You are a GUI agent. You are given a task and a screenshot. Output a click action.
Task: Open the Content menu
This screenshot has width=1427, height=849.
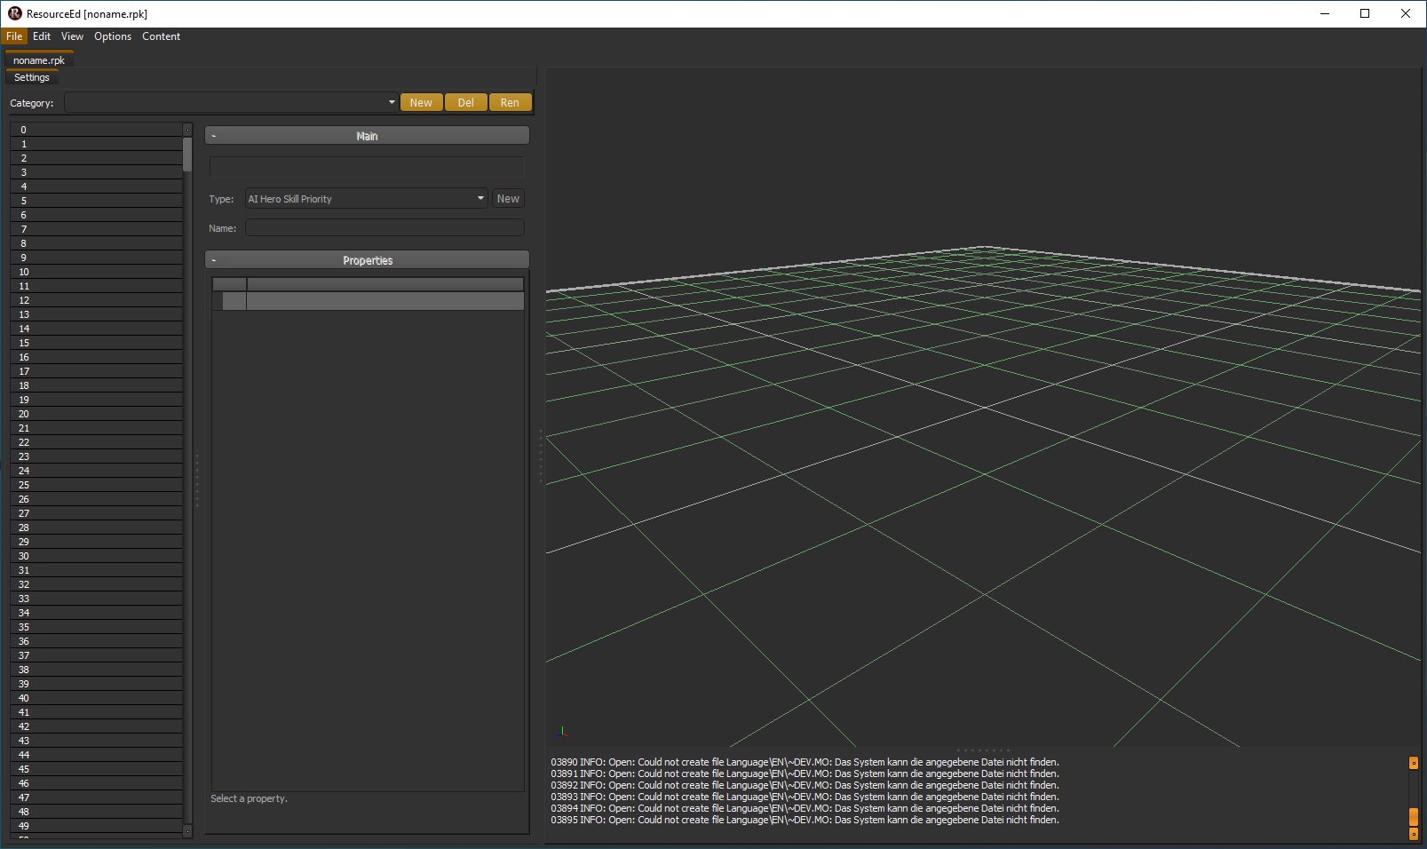point(161,36)
